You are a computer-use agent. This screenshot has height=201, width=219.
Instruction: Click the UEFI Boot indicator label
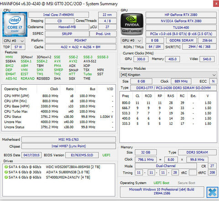(x=162, y=183)
